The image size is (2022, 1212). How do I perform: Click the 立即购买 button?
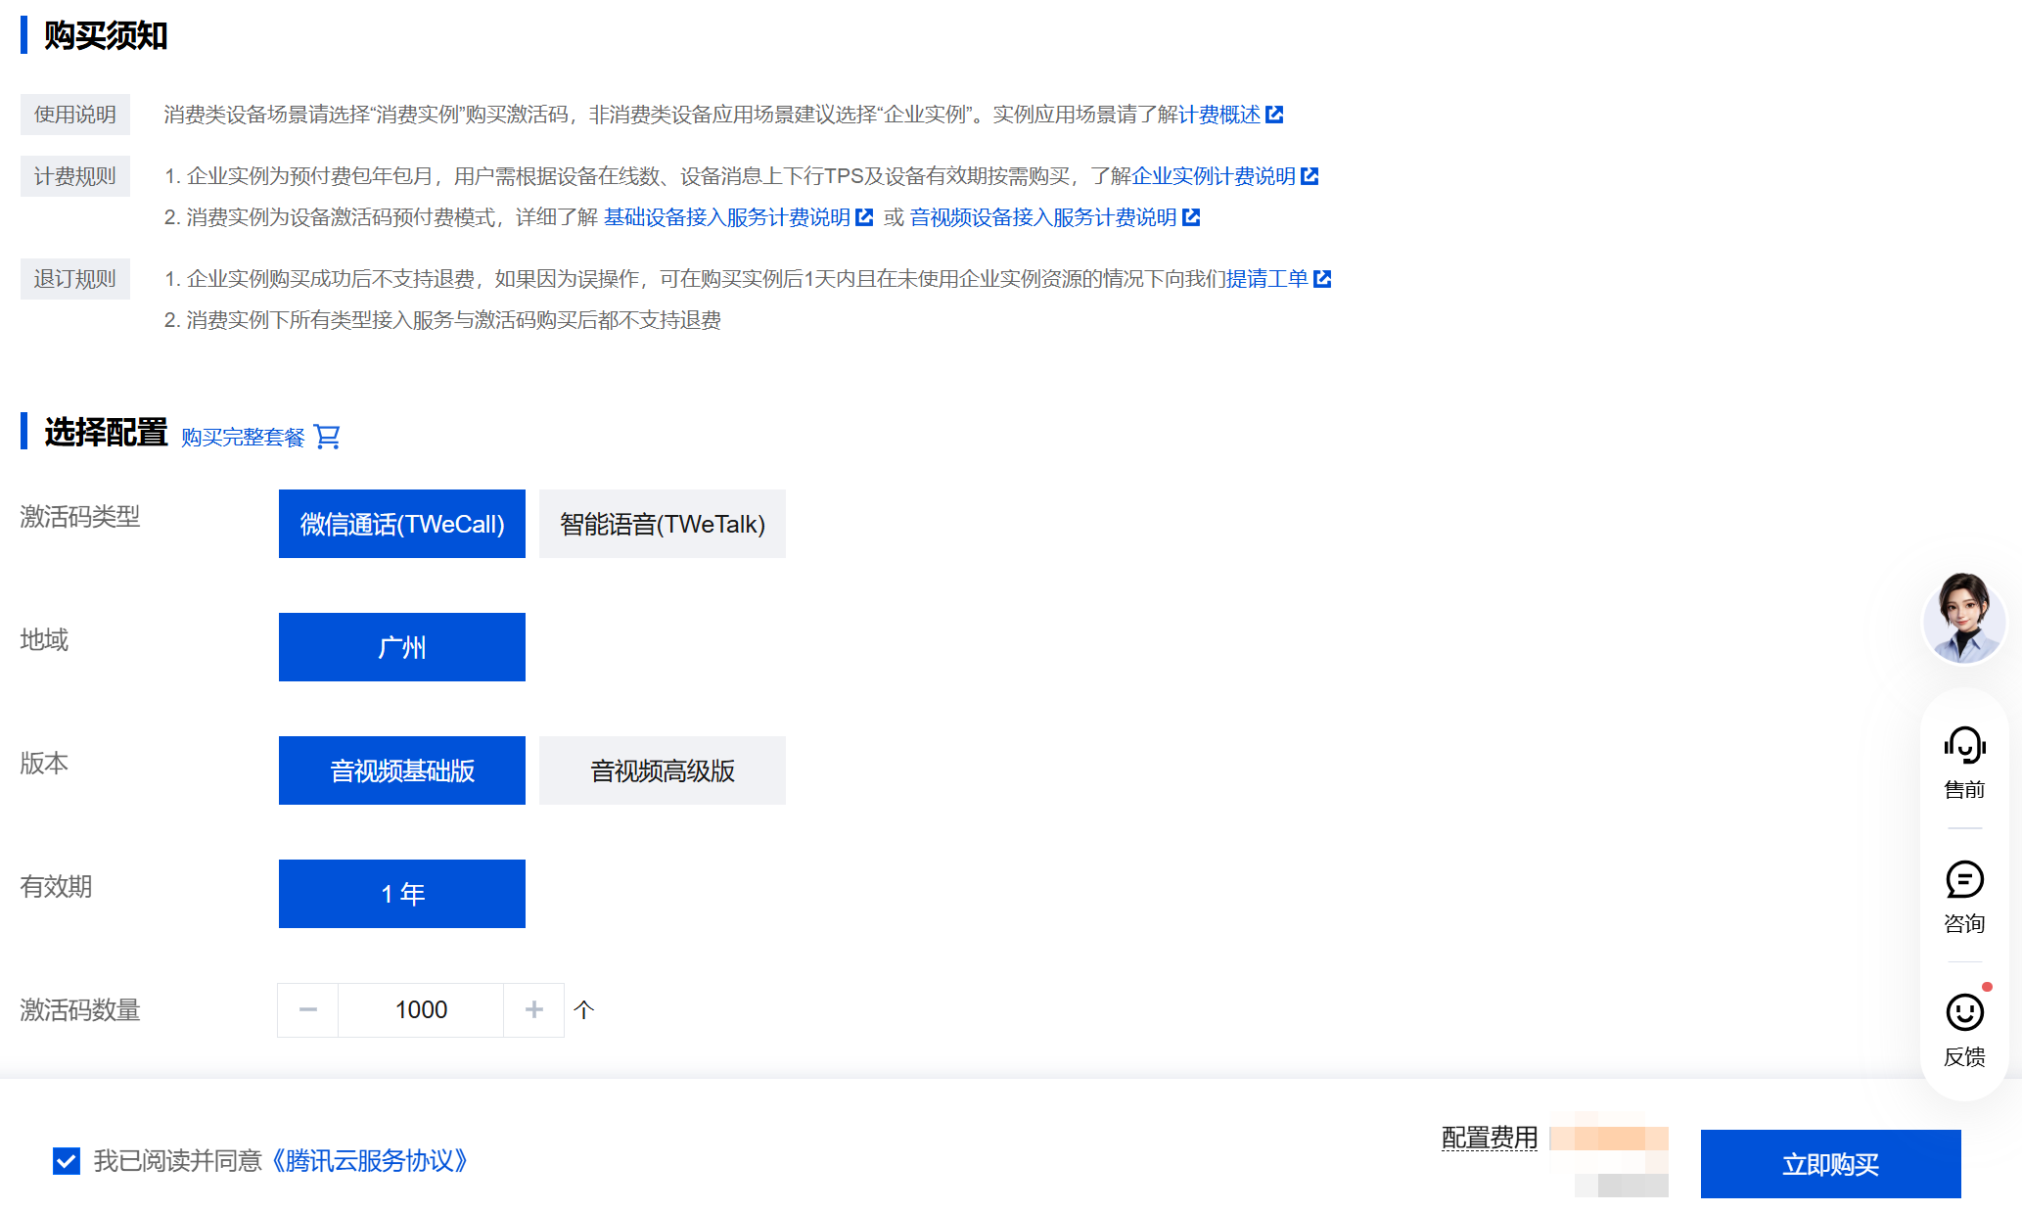(1830, 1164)
